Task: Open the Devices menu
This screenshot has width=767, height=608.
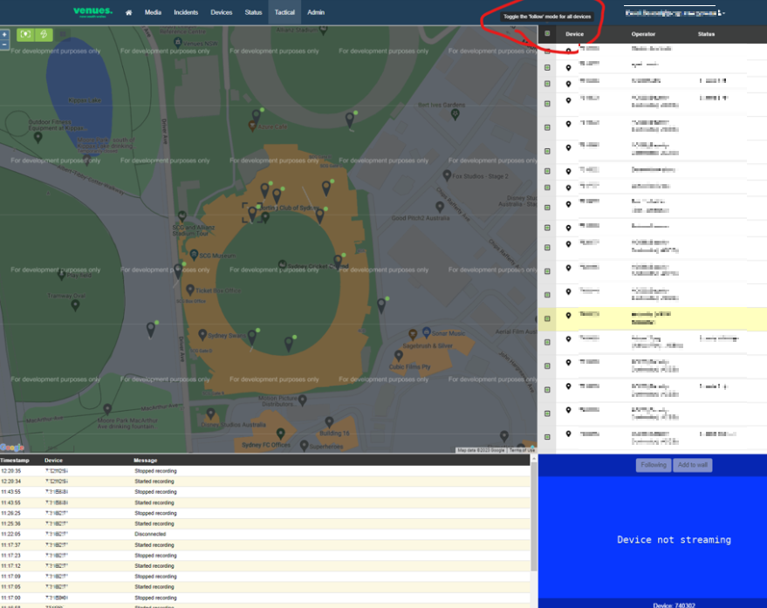Action: coord(221,13)
